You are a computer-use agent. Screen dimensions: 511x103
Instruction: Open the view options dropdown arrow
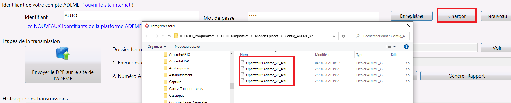(x=395, y=47)
